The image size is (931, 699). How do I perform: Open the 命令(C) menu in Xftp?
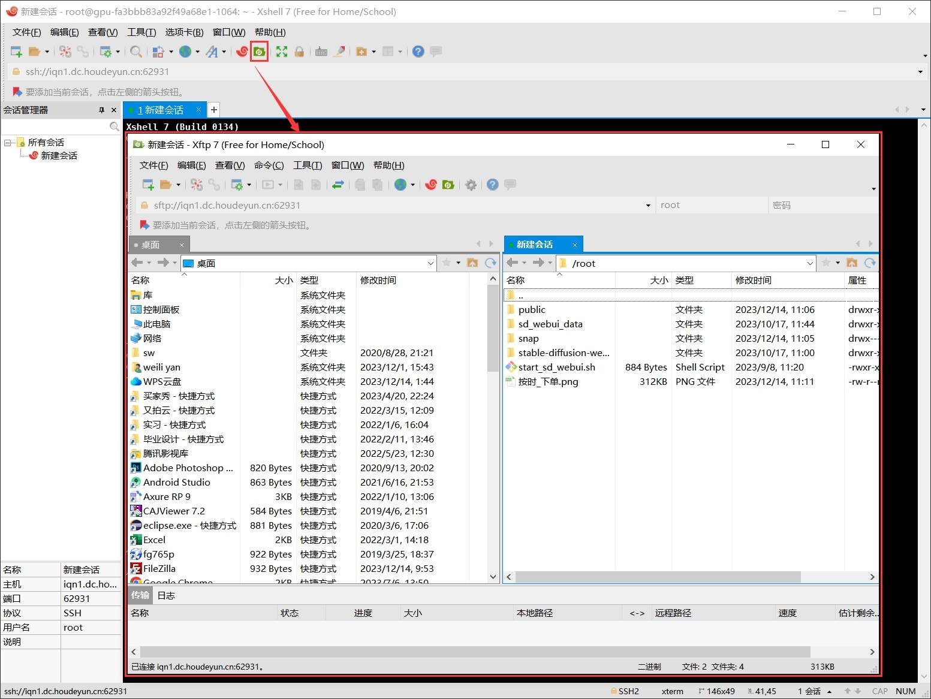click(x=269, y=165)
